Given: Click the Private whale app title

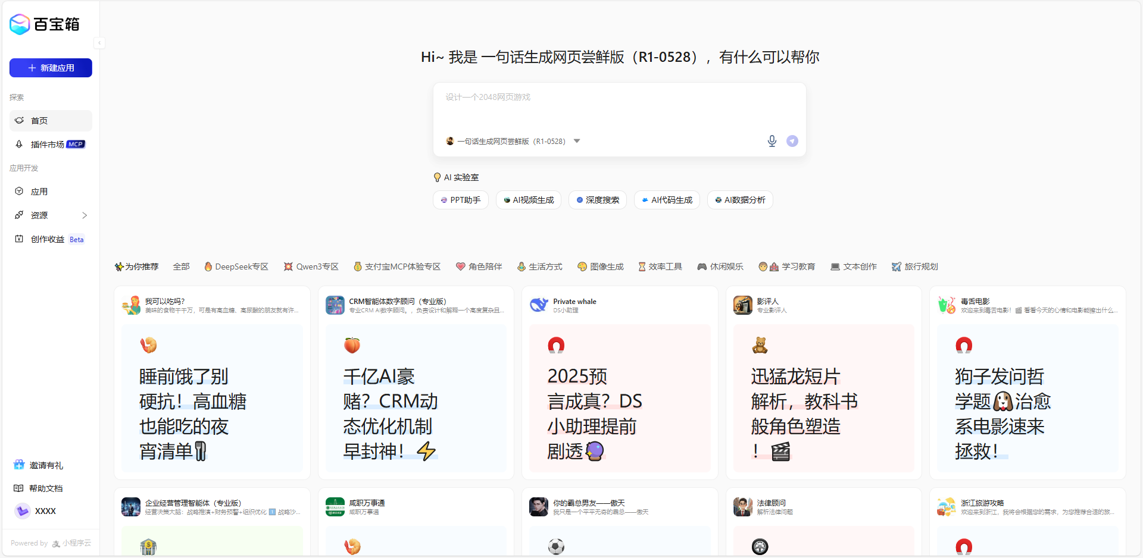Looking at the screenshot, I should [x=574, y=301].
